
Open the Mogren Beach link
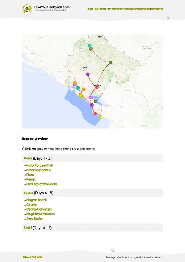coord(37,200)
